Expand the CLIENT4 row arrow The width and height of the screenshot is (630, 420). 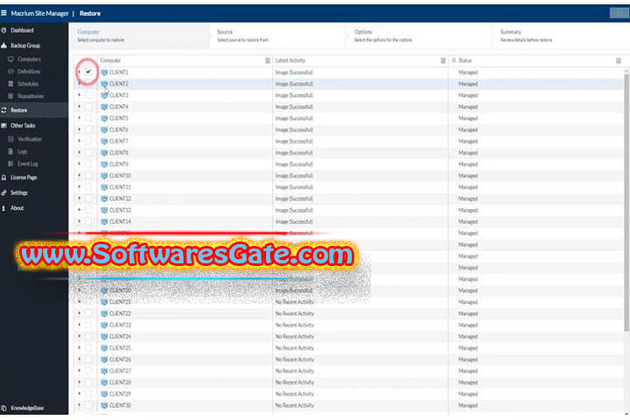(x=79, y=107)
